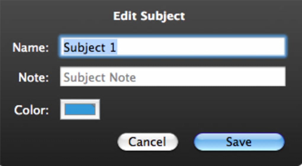Click inside the Name text field
302x166 pixels.
point(172,47)
